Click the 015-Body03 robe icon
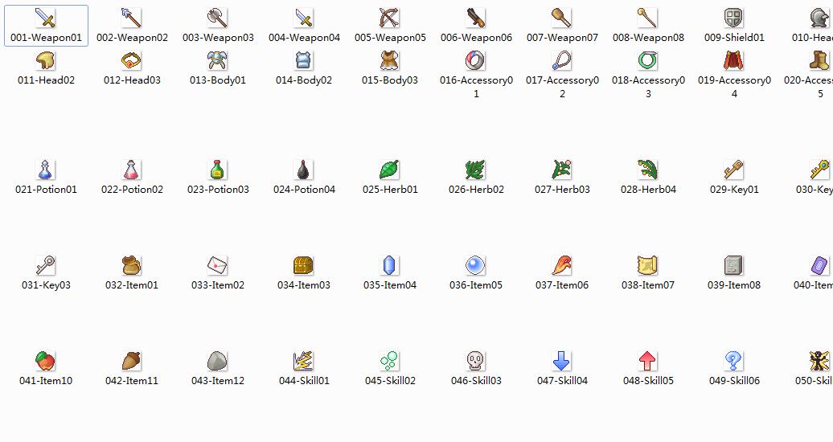This screenshot has height=442, width=833. click(x=390, y=61)
